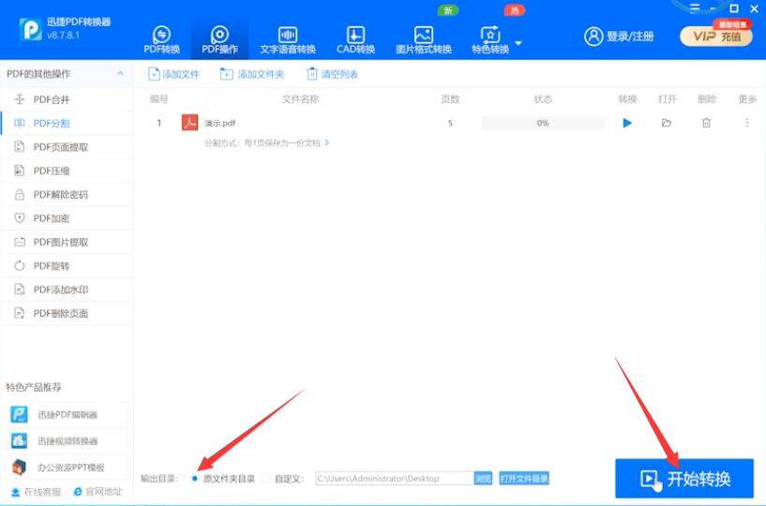Select the 原文件夹目录 radio button

195,479
